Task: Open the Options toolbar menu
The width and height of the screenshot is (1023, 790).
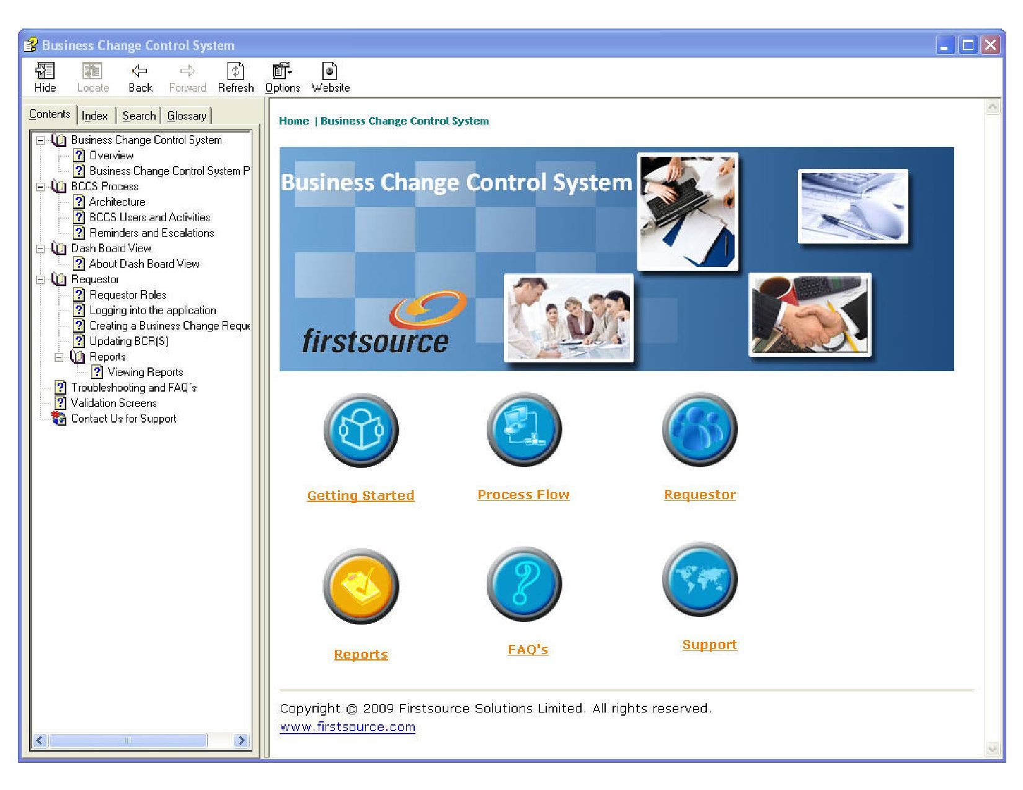Action: [283, 77]
